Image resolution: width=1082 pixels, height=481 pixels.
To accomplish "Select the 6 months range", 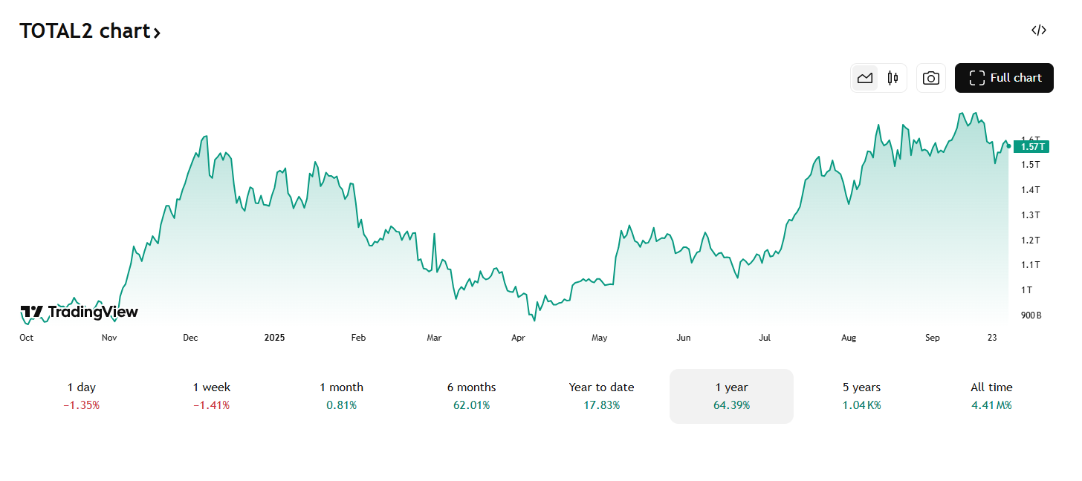I will [472, 396].
